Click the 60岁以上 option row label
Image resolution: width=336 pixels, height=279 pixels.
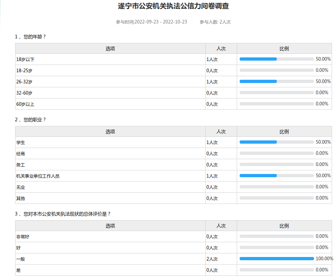click(25, 104)
